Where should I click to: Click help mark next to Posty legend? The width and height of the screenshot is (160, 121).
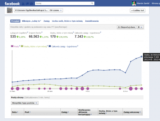pos(20,46)
